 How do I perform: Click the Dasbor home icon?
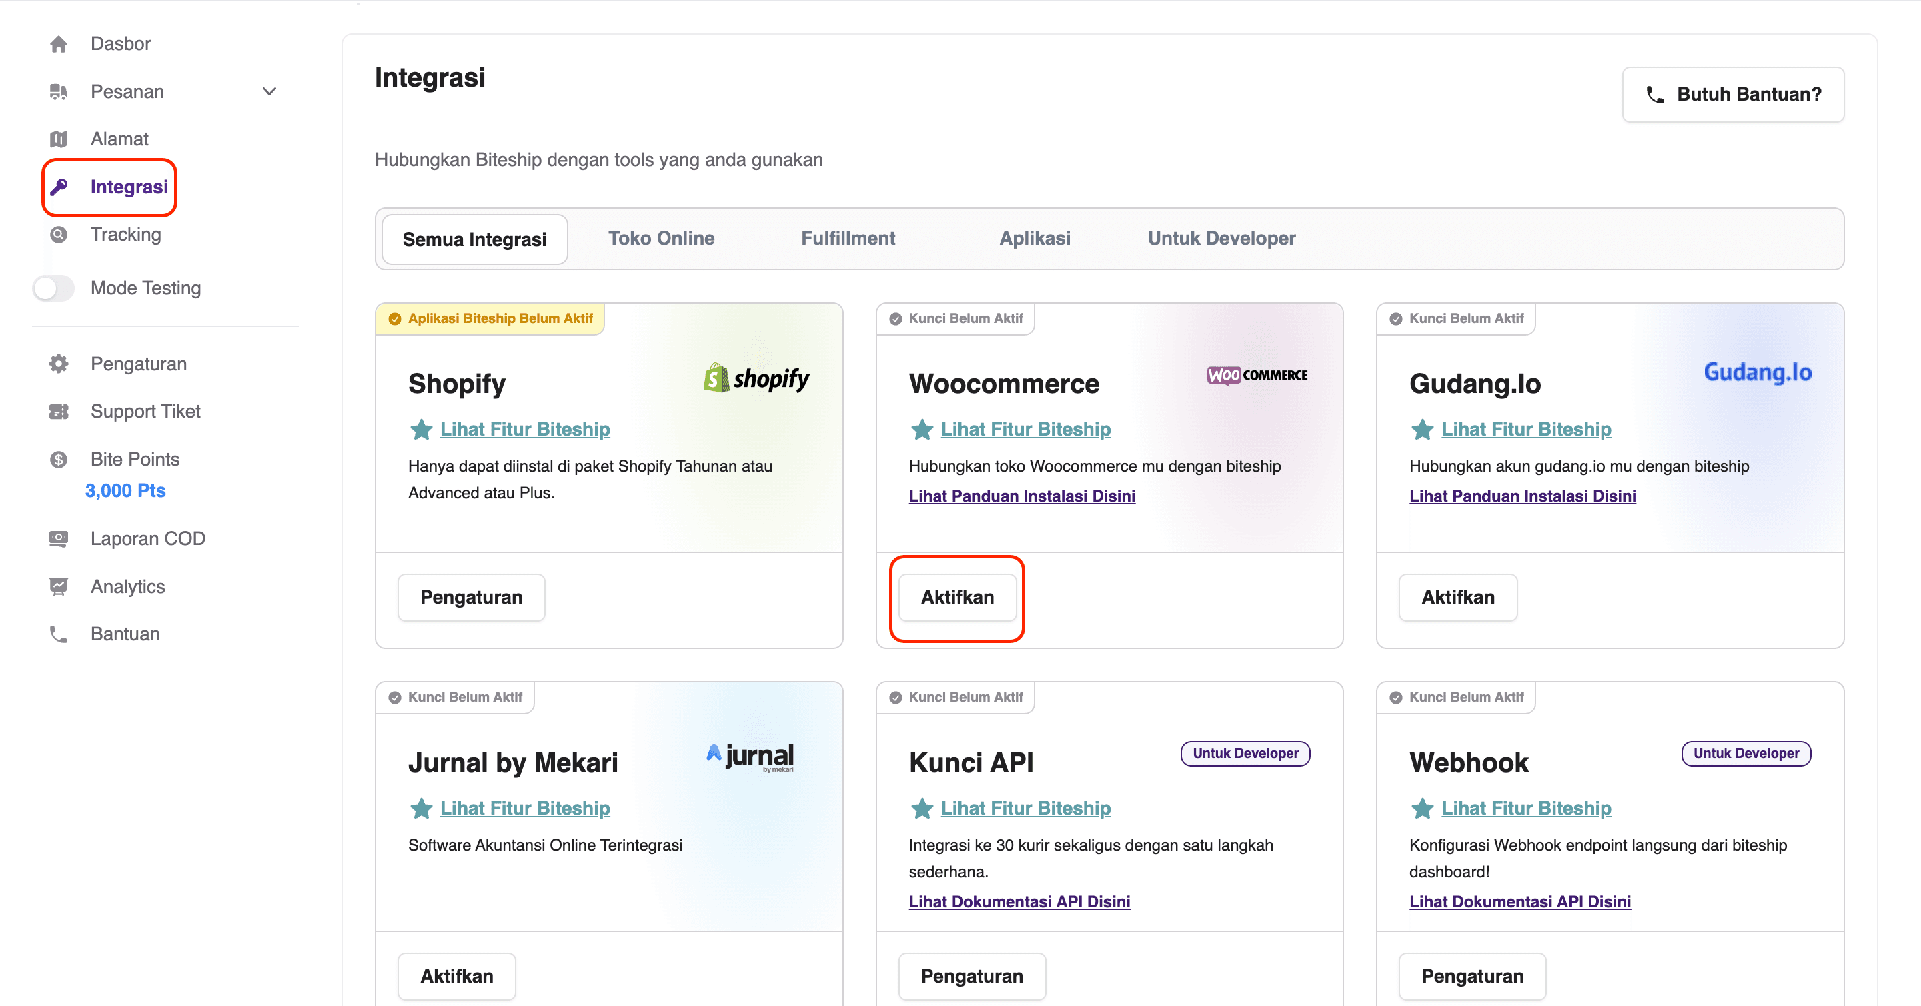coord(58,44)
